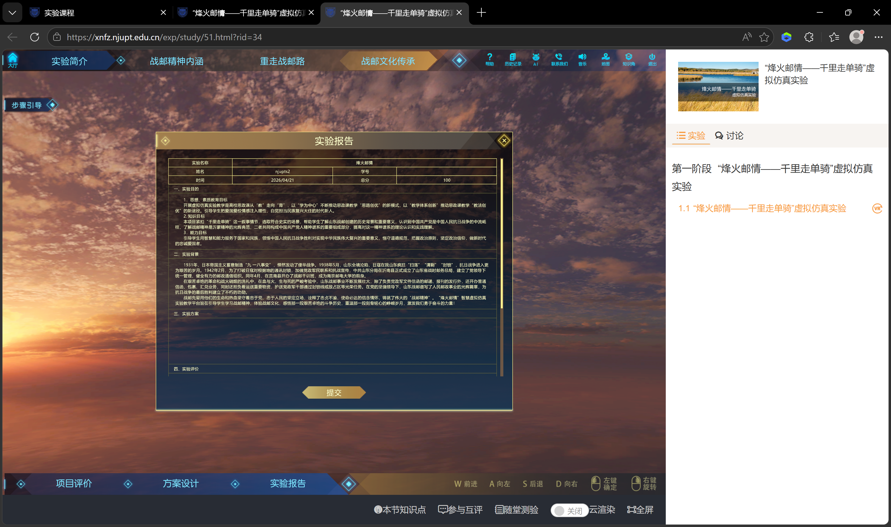Switch to 战邮精神内涵 tab

pos(176,61)
